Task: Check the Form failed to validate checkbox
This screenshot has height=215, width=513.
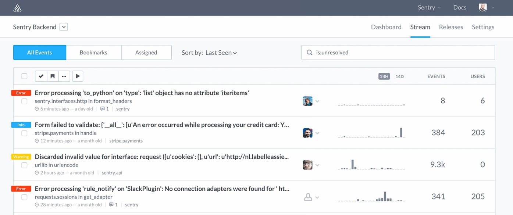Action: tap(24, 133)
